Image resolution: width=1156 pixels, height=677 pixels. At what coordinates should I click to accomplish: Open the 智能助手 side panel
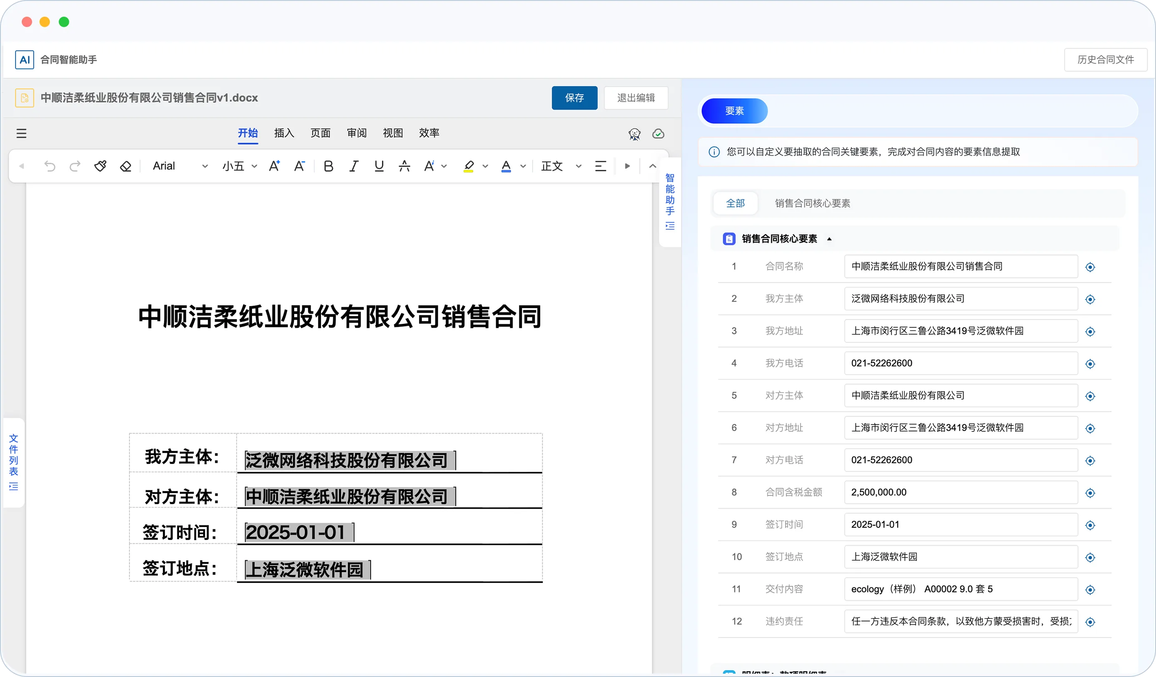tap(670, 201)
